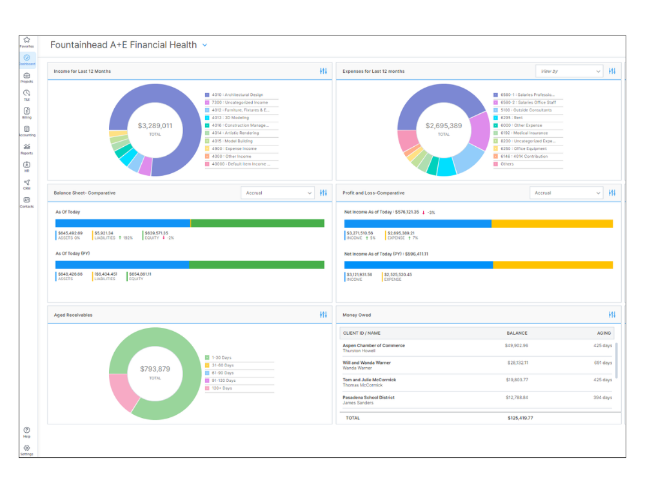Open the Aspen Chamber of Commerce client row
The height and width of the screenshot is (483, 645).
pos(477,348)
